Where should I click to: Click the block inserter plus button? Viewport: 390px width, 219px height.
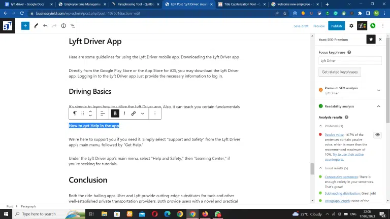(x=25, y=25)
